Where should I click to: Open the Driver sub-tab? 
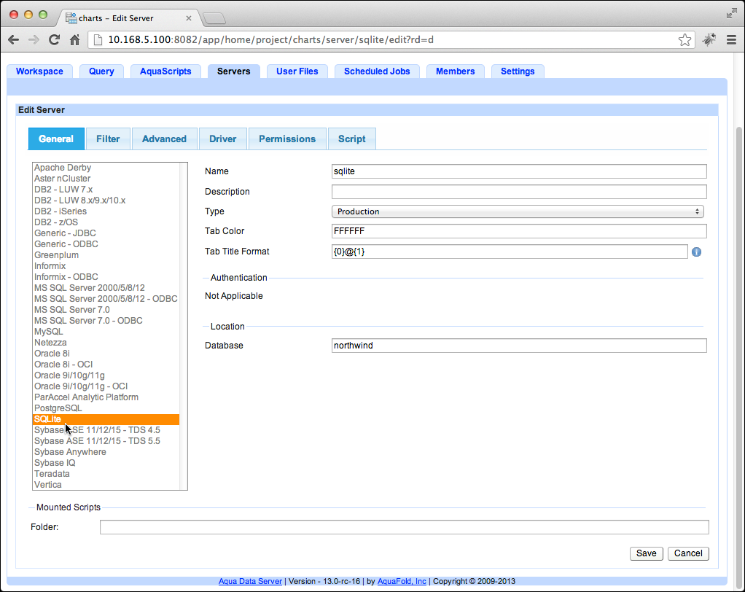point(223,139)
